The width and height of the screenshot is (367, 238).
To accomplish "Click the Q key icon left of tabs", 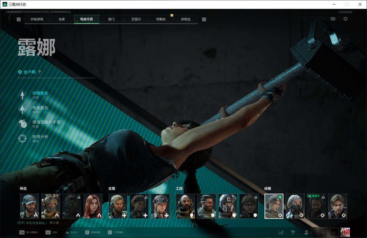I will click(x=19, y=19).
